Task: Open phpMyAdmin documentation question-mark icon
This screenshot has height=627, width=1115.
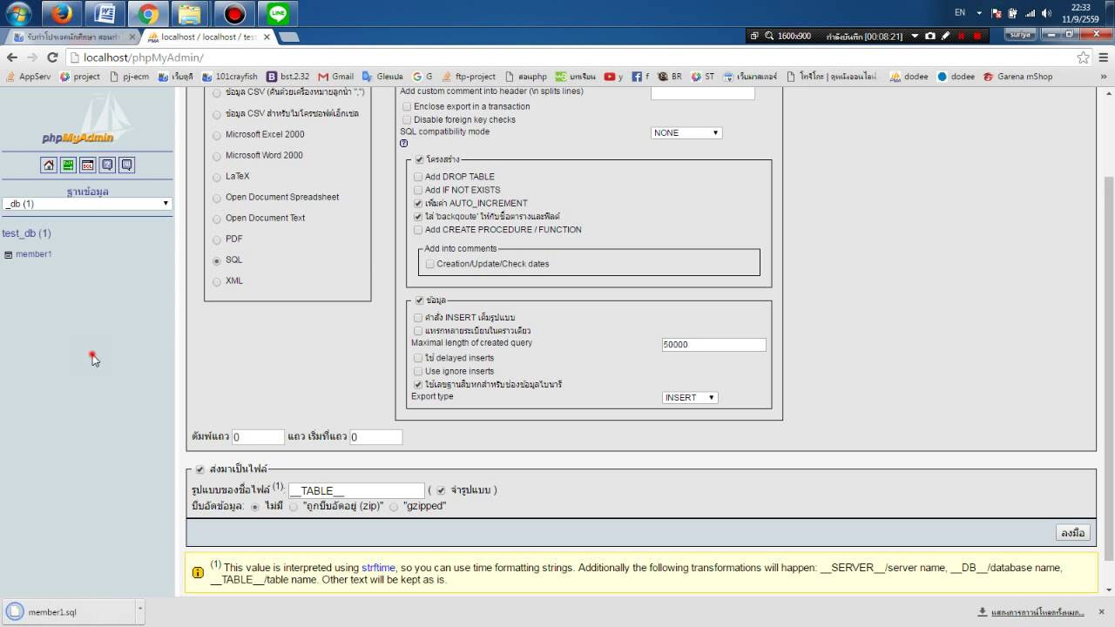Action: 107,165
